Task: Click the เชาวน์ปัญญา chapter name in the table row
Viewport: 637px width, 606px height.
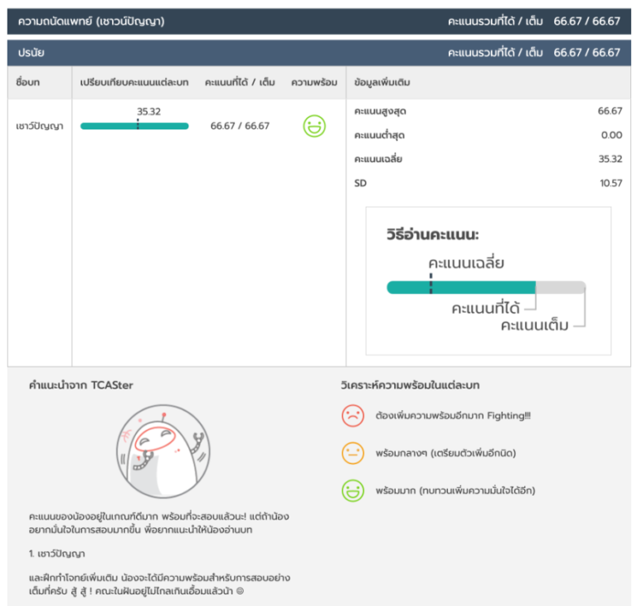Action: click(x=39, y=126)
